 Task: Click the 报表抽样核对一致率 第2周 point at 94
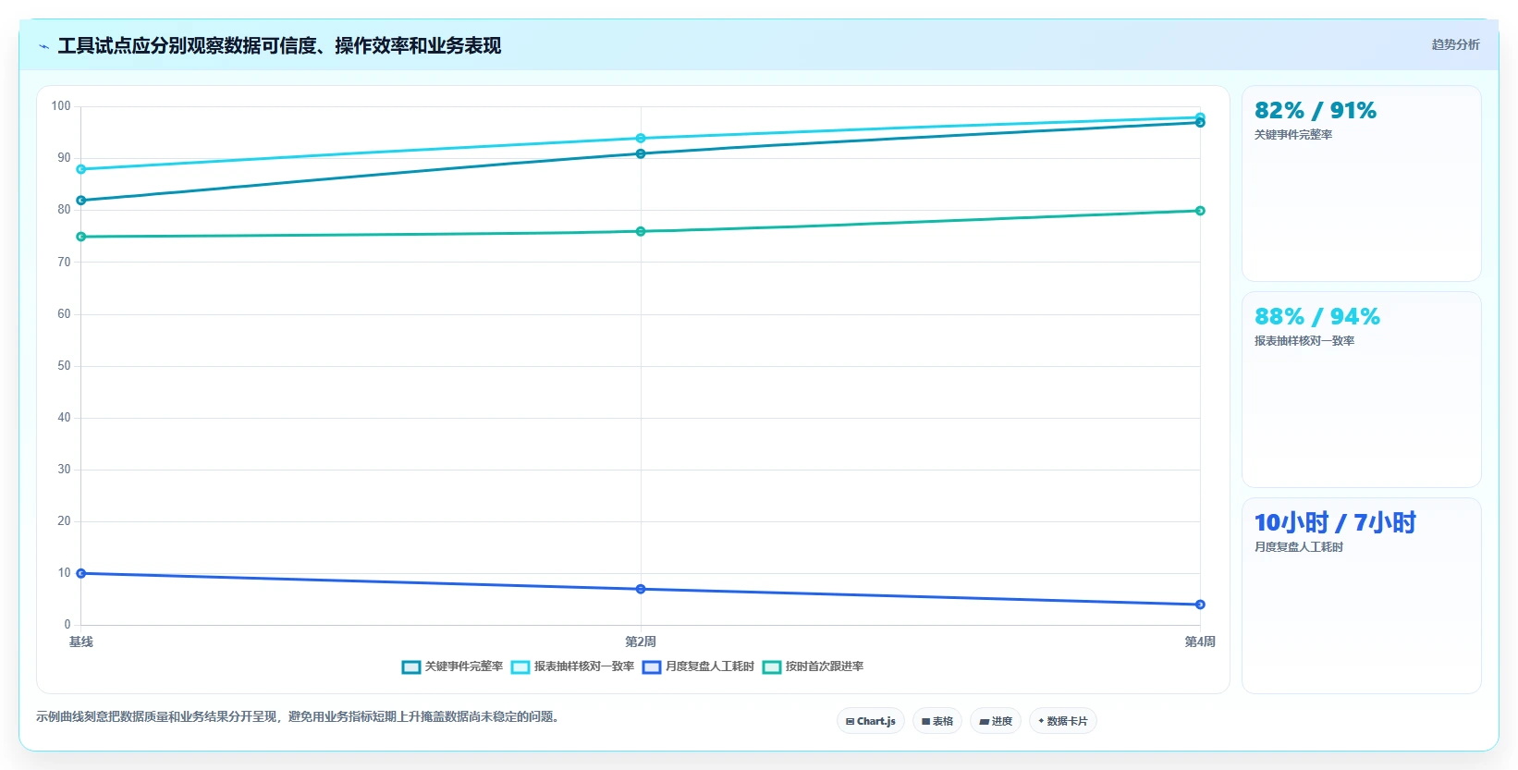[641, 139]
